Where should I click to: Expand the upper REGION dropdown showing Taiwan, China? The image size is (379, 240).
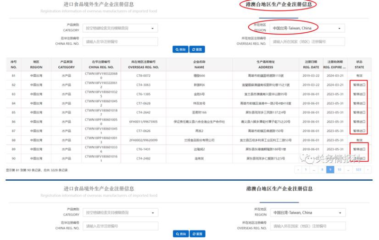(x=307, y=28)
